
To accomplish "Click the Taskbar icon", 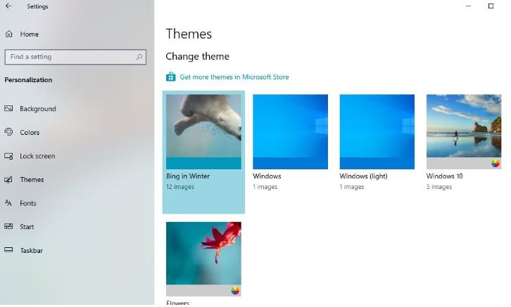I will click(x=8, y=250).
